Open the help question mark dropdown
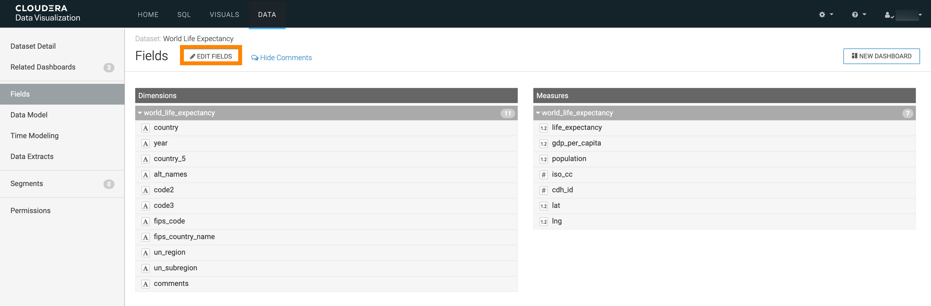The width and height of the screenshot is (931, 306). click(858, 14)
